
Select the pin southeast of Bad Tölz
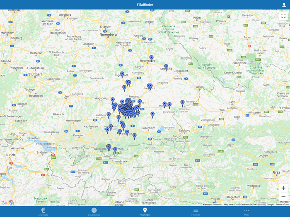coord(135,136)
